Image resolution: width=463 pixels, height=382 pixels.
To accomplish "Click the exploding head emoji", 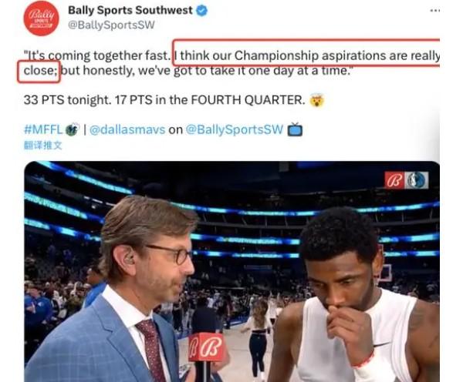I will pyautogui.click(x=317, y=100).
